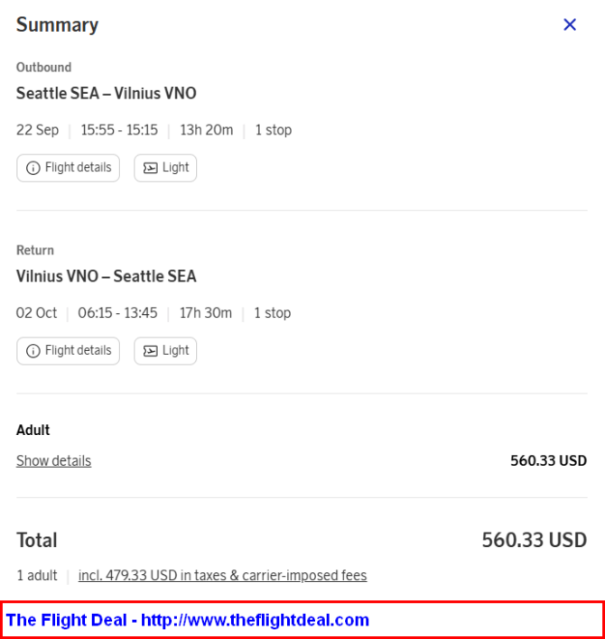Click the Seattle SEA – Vilnius VNO route title
This screenshot has width=605, height=639.
pyautogui.click(x=106, y=93)
